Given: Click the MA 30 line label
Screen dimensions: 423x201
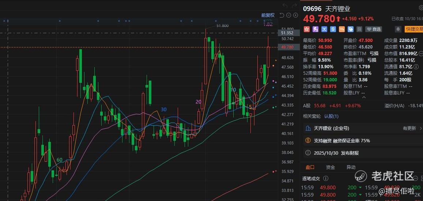Looking at the screenshot, I should [x=164, y=109].
